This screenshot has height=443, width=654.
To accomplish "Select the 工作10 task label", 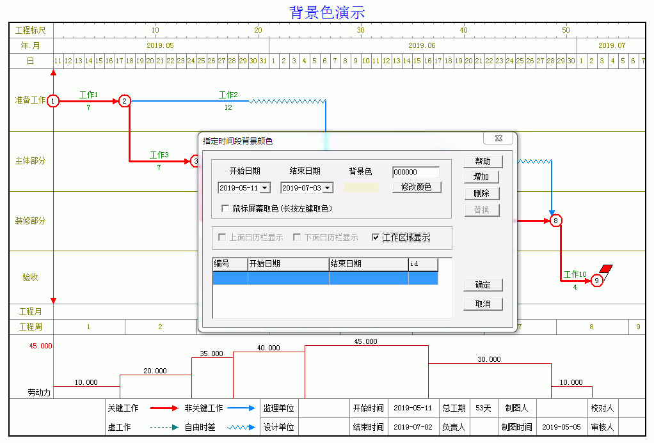I will pyautogui.click(x=575, y=274).
